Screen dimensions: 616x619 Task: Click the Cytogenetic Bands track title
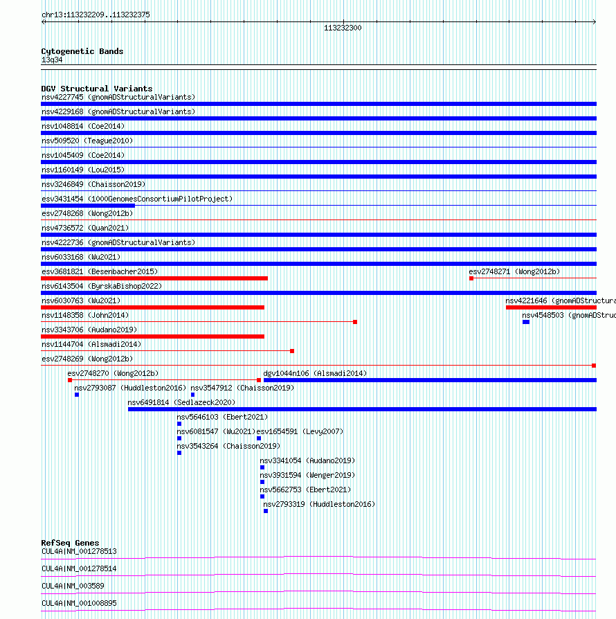point(82,51)
